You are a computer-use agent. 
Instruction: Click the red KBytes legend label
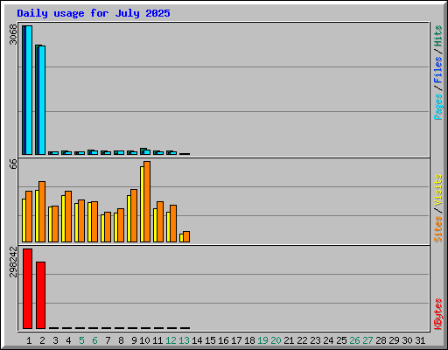[x=438, y=314]
